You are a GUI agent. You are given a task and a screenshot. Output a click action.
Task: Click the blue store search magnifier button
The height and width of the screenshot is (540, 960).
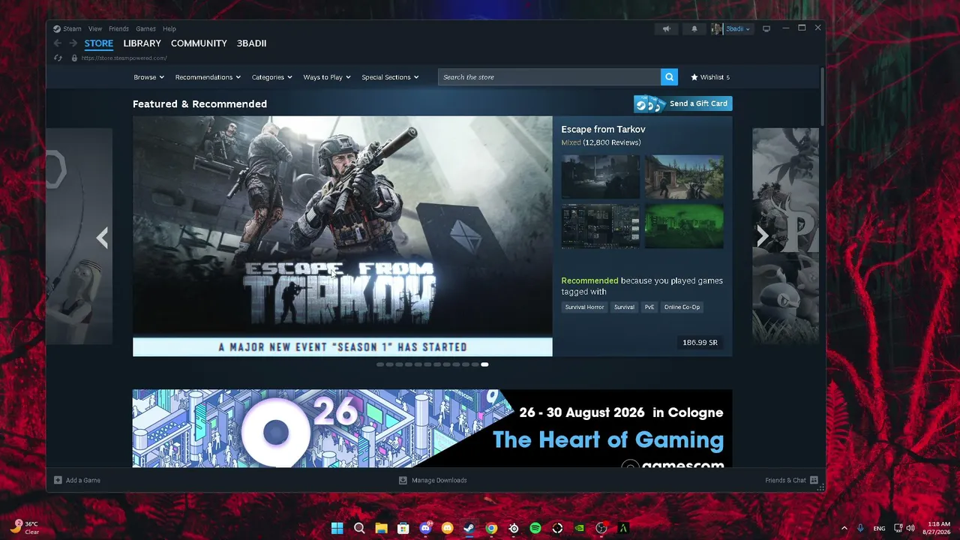pyautogui.click(x=669, y=77)
